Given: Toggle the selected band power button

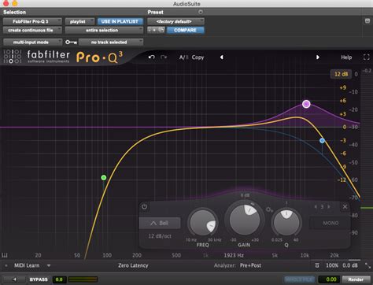Looking at the screenshot, I should point(144,207).
